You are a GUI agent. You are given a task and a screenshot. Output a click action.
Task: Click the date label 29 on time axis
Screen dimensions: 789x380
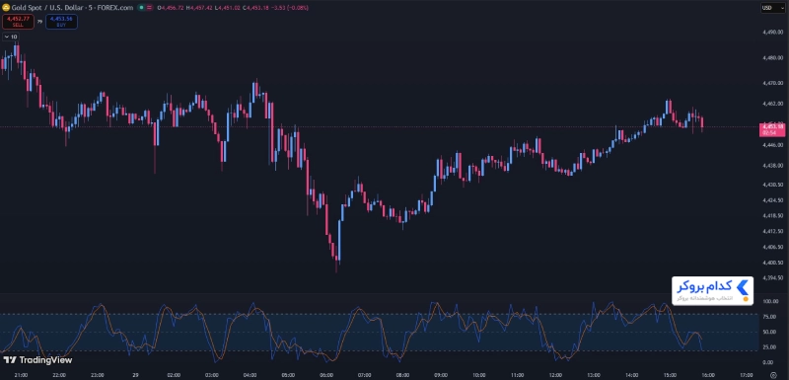pos(136,375)
